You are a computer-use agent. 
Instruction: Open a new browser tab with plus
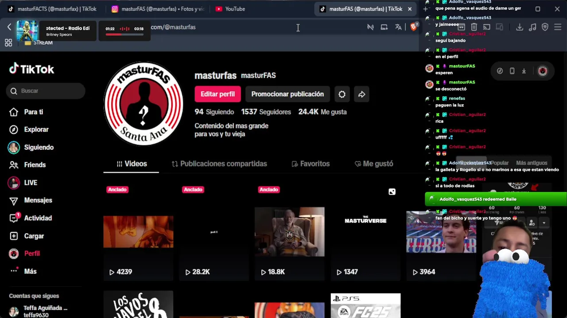click(426, 9)
